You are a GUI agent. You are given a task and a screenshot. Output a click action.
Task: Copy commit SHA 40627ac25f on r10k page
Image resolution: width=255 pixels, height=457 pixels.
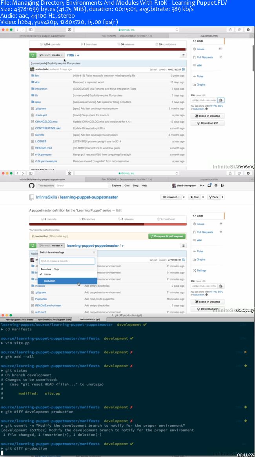183,69
